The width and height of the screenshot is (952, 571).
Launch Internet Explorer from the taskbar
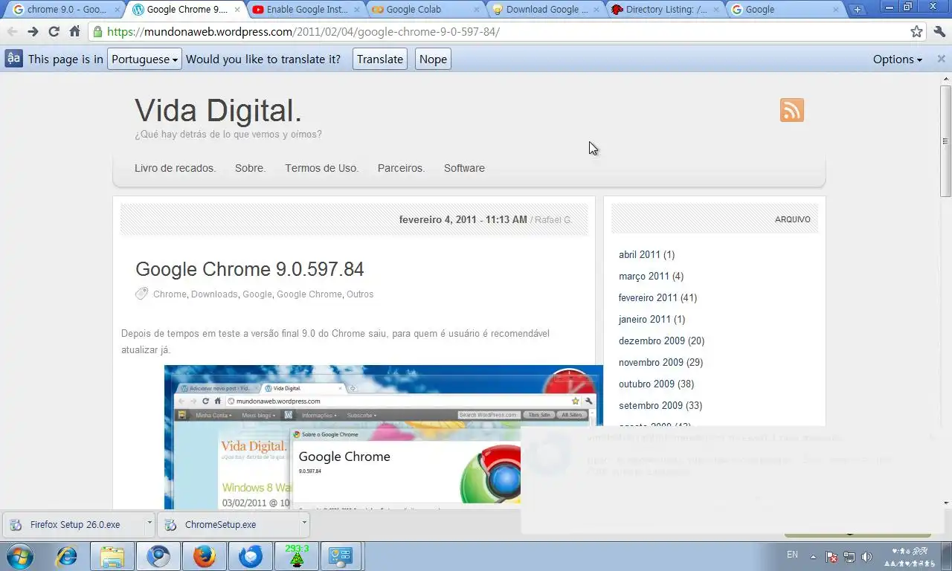(x=67, y=556)
